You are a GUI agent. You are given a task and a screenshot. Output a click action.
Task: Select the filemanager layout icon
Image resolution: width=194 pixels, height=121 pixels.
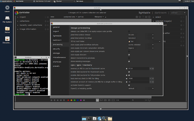tap(97, 100)
